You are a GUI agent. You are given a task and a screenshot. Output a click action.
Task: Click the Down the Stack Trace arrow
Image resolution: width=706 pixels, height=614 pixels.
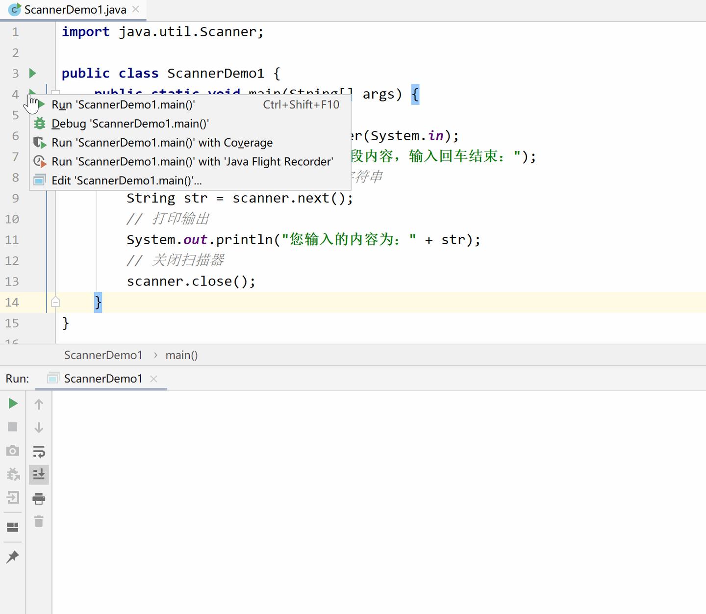point(39,427)
